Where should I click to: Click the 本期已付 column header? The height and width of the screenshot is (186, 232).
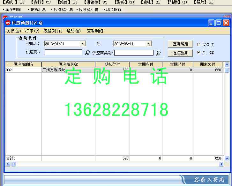point(178,64)
